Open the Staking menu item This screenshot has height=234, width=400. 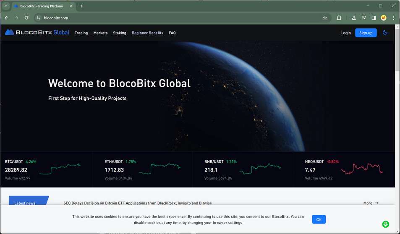tap(120, 33)
